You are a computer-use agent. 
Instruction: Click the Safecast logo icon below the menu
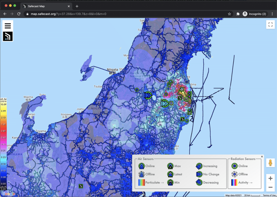8,36
